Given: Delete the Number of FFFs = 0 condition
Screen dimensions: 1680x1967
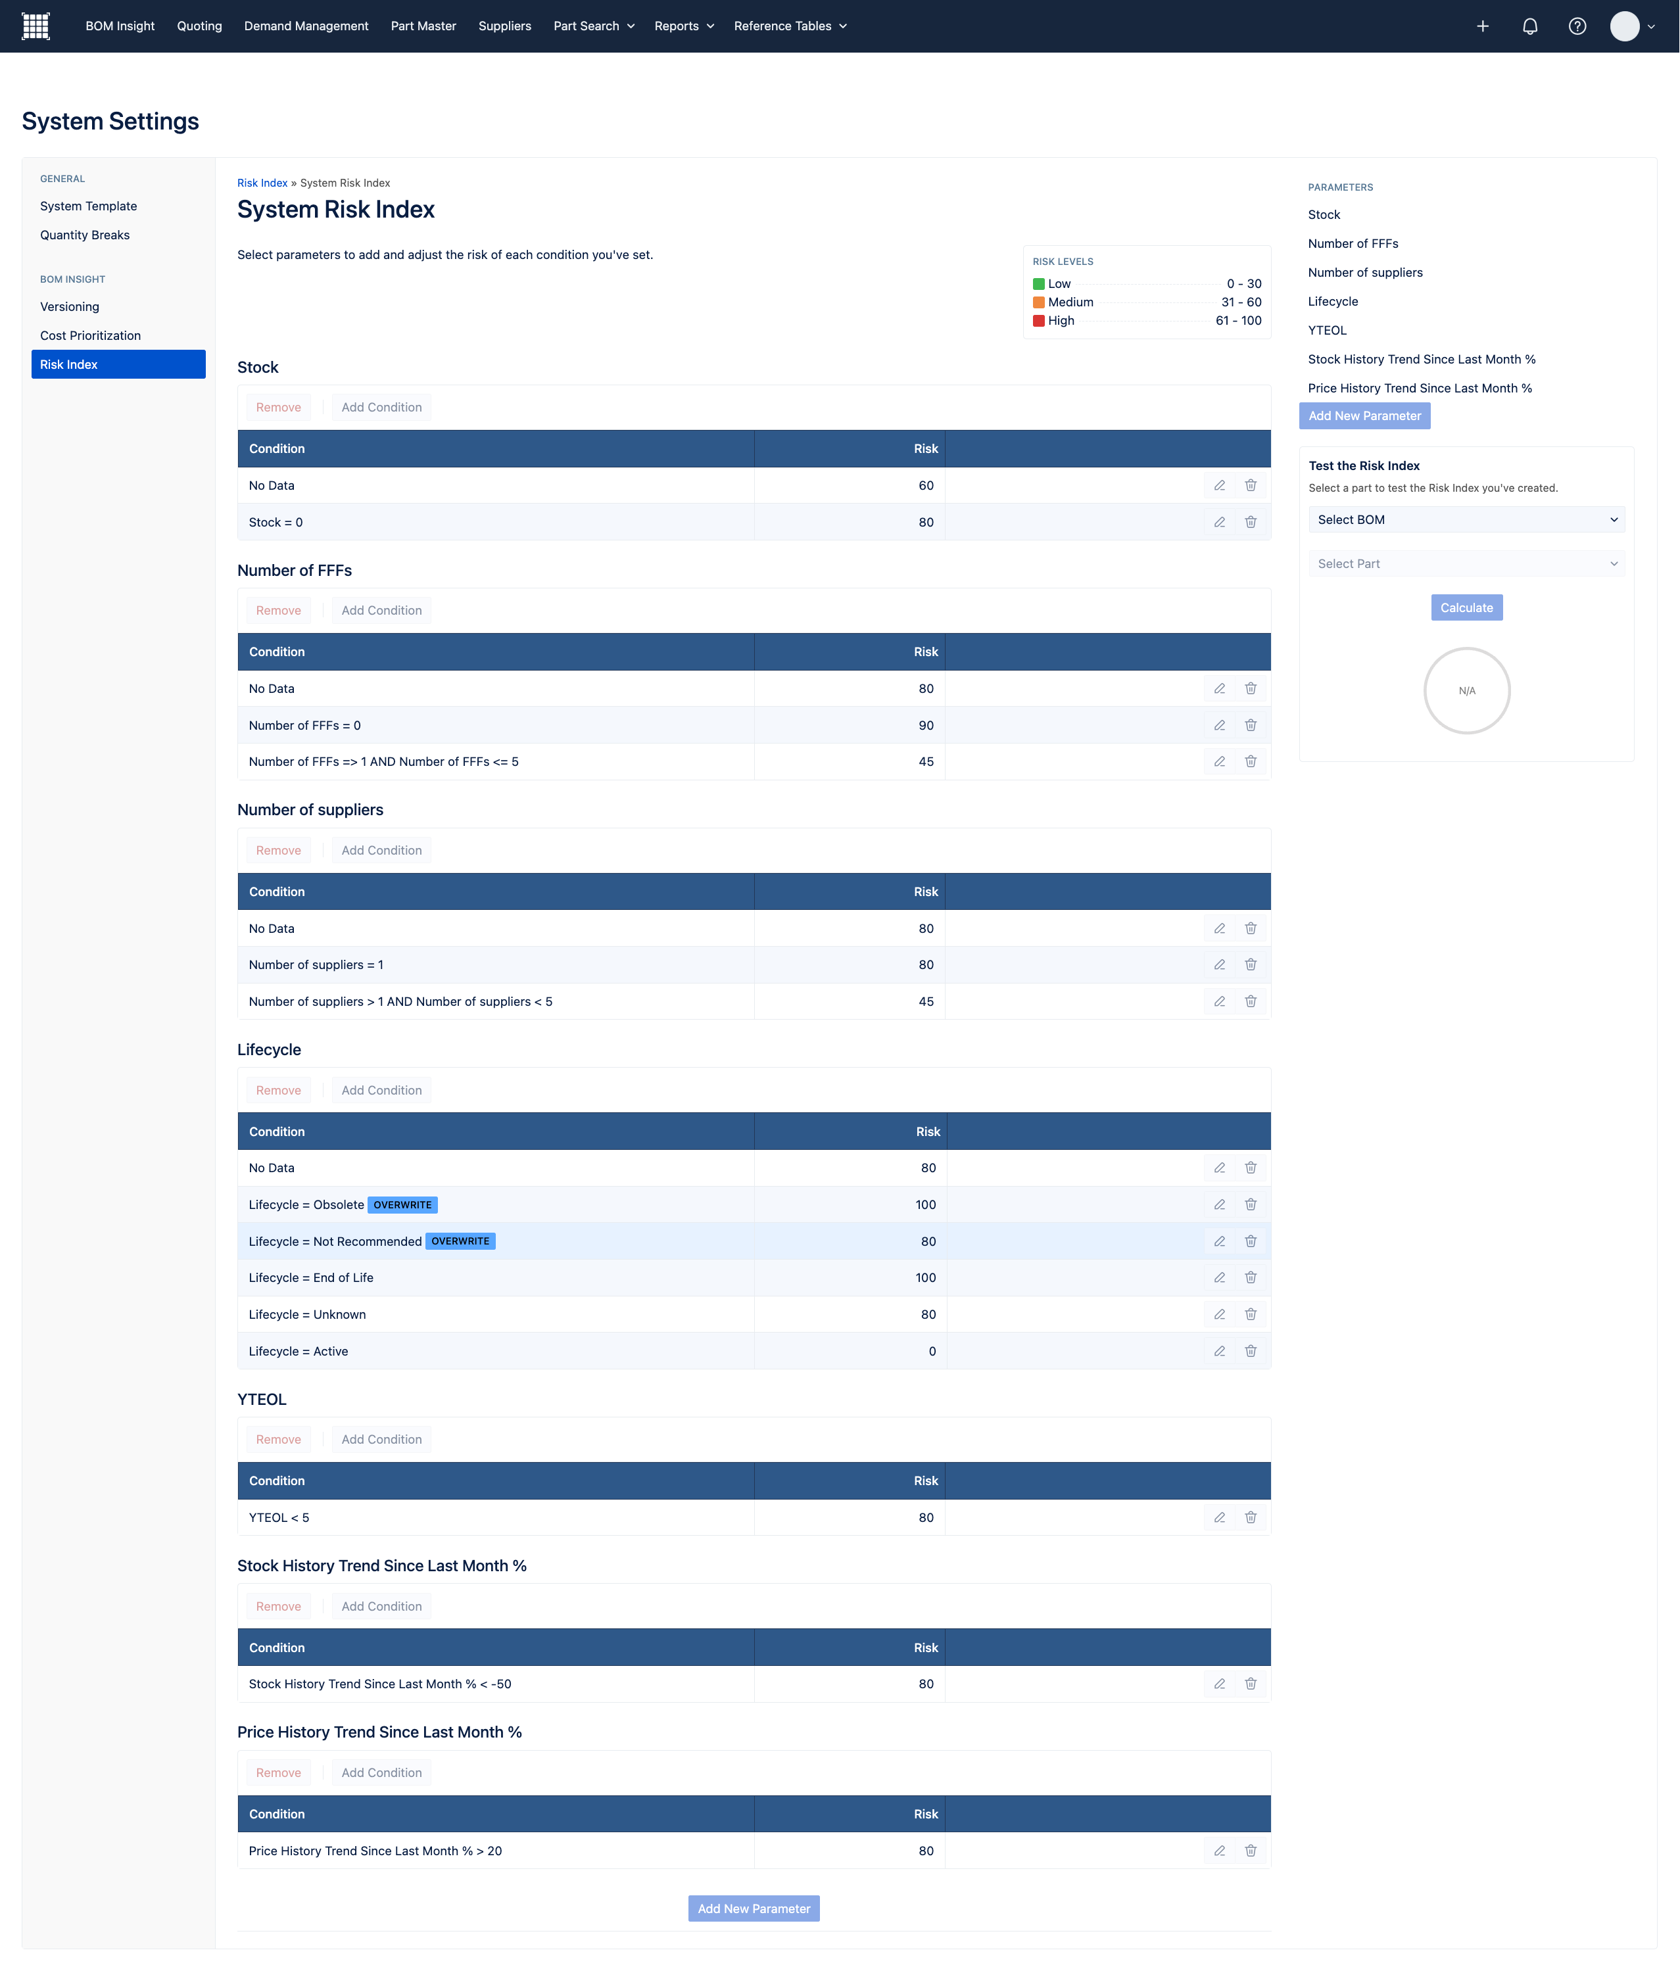Looking at the screenshot, I should 1251,725.
